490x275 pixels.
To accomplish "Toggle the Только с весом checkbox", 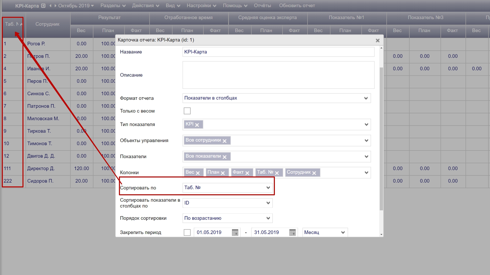I will coord(187,111).
